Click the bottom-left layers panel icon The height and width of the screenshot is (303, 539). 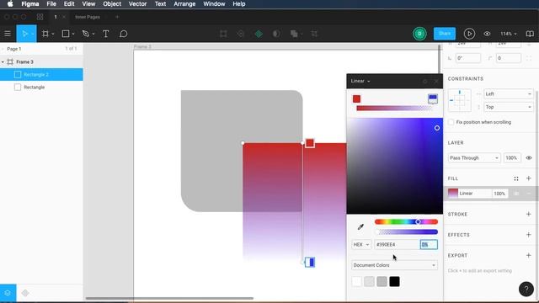pyautogui.click(x=8, y=293)
